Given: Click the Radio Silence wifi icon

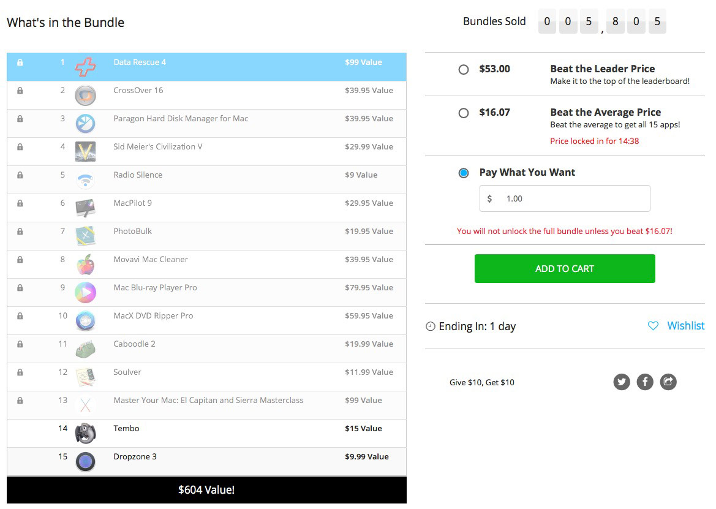Looking at the screenshot, I should point(85,180).
